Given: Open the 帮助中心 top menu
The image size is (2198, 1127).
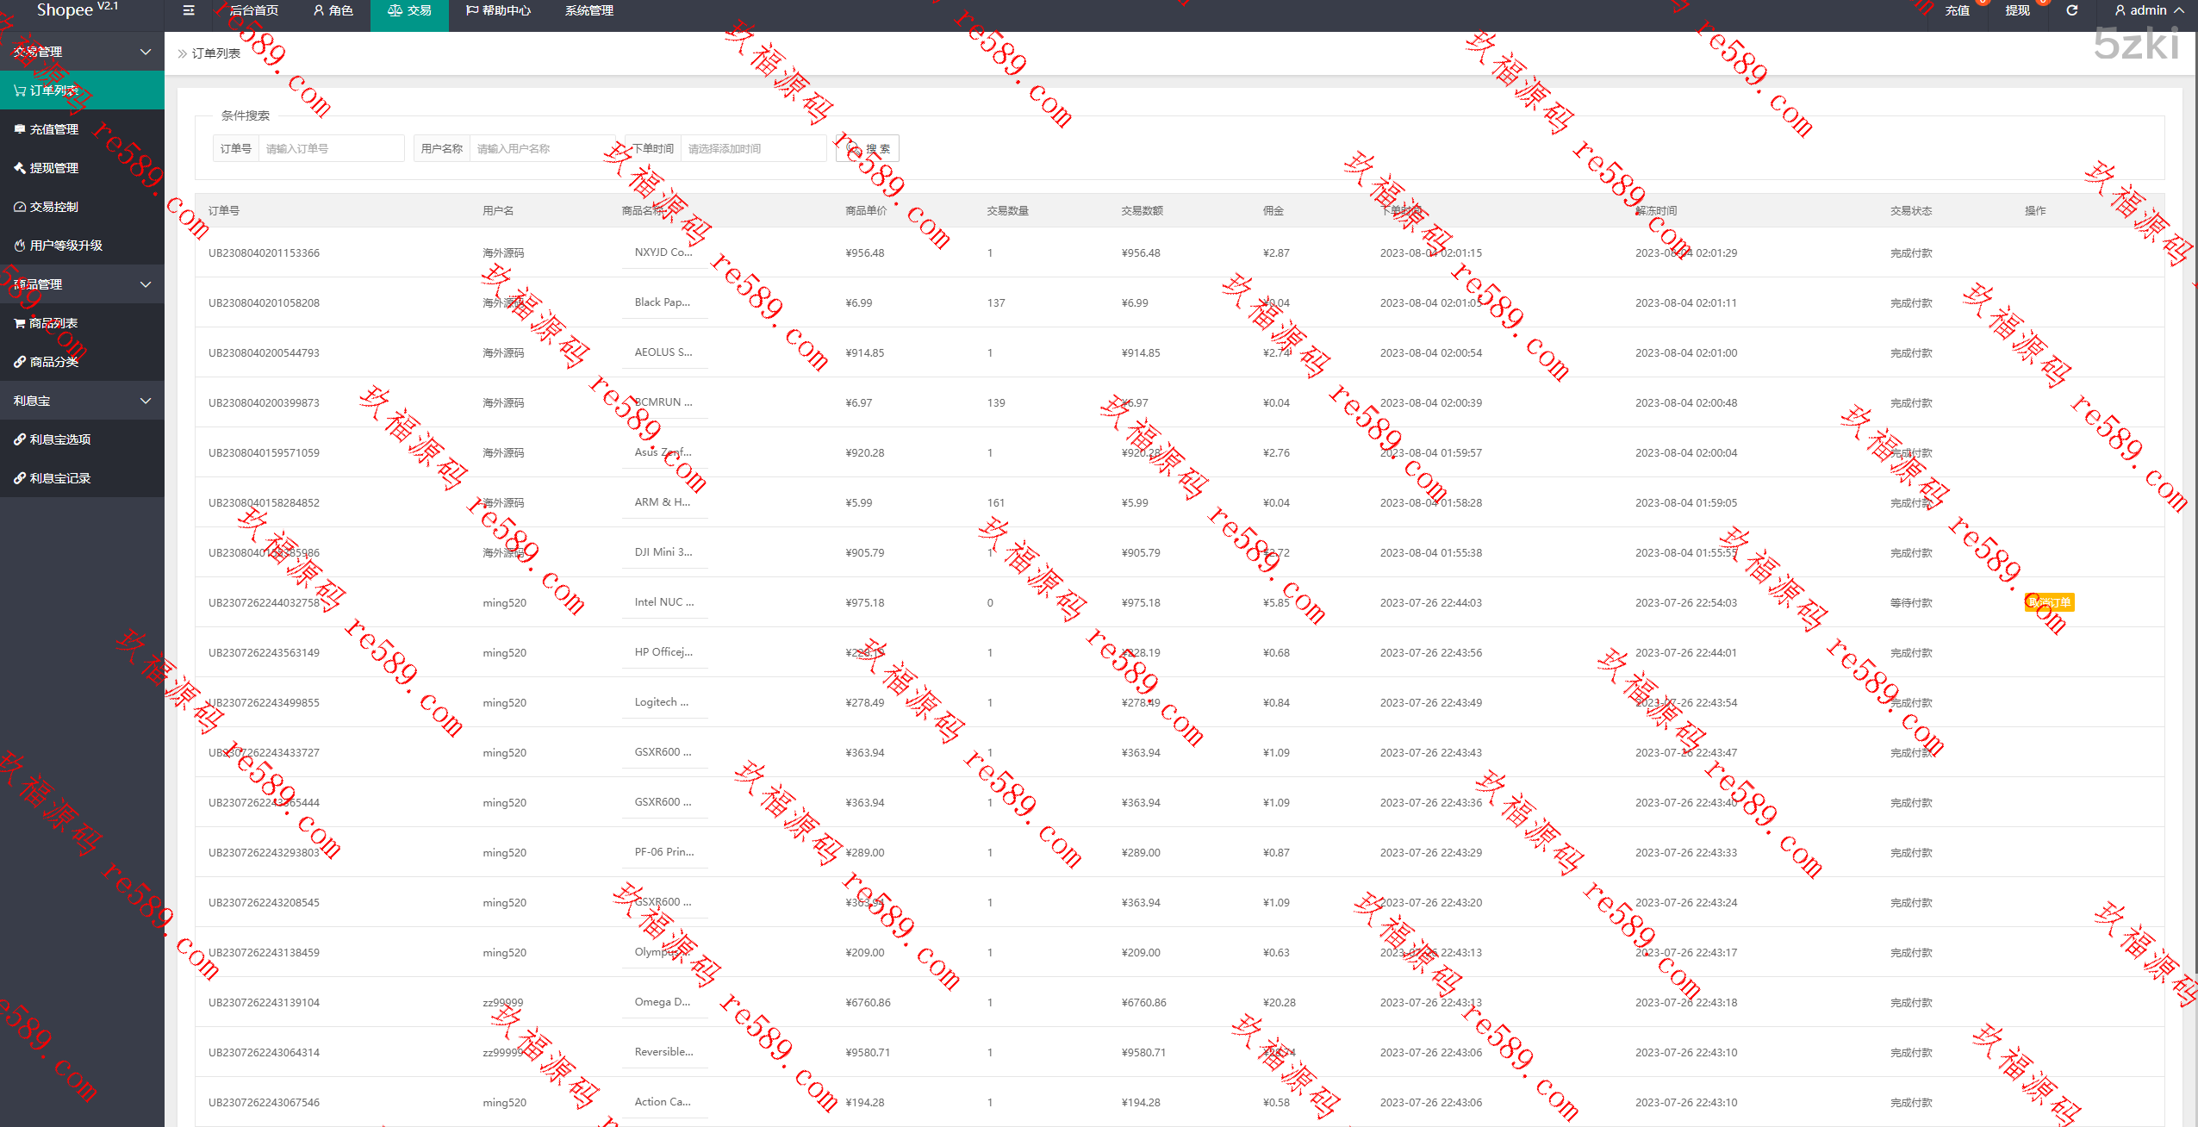Looking at the screenshot, I should (498, 10).
